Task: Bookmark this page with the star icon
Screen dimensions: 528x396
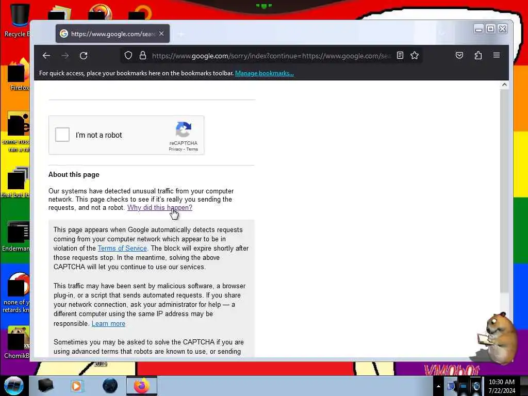Action: [415, 56]
